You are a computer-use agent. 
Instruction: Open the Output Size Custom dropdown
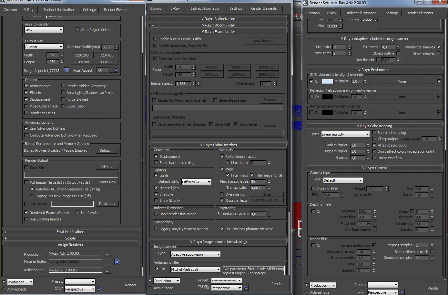point(44,47)
